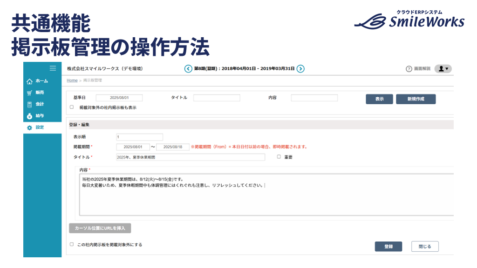Image resolution: width=477 pixels, height=268 pixels.
Task: Click the 表示順 input field
Action: pyautogui.click(x=139, y=137)
